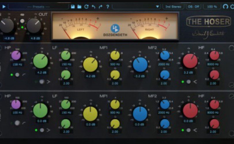The image size is (234, 144).
Task: Click the lower channel green LF frequency knob
Action: (x=66, y=104)
